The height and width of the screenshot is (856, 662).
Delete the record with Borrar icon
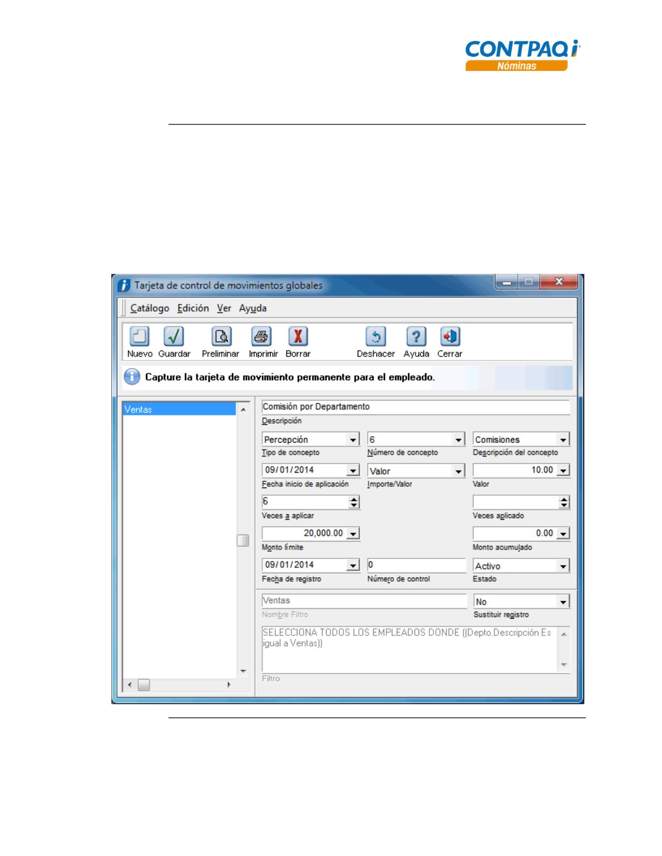pos(298,337)
